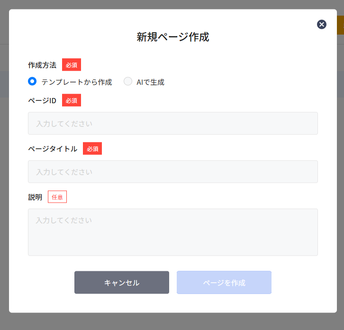Click the 必須 badge beside ページID
Screen dimensions: 344x330
tap(72, 100)
